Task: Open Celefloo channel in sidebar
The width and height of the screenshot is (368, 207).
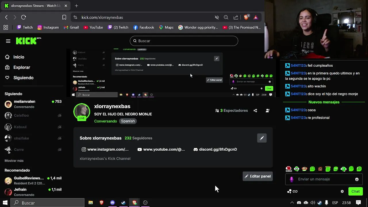Action: [x=33, y=116]
